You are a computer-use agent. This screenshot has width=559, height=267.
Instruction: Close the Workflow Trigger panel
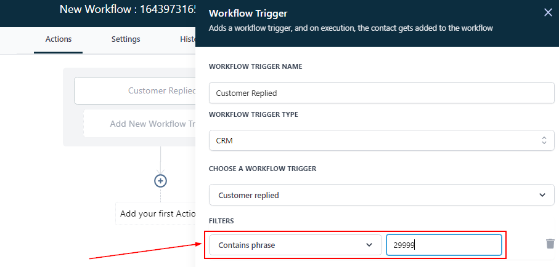pyautogui.click(x=548, y=12)
